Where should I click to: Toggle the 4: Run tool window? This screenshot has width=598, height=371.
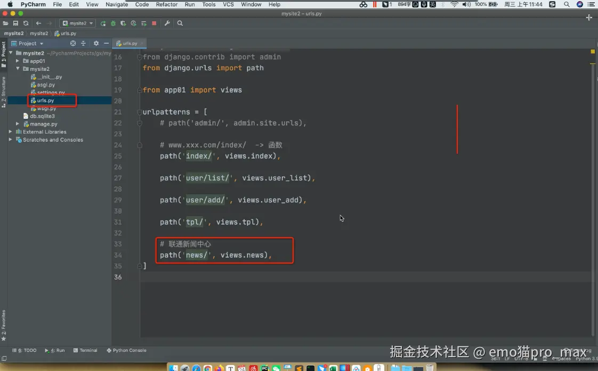54,350
